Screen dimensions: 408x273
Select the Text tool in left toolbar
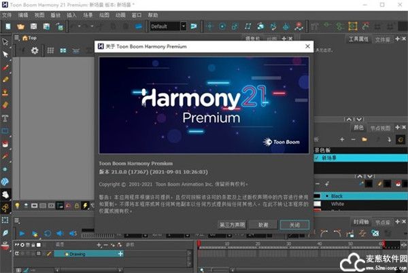click(5, 118)
